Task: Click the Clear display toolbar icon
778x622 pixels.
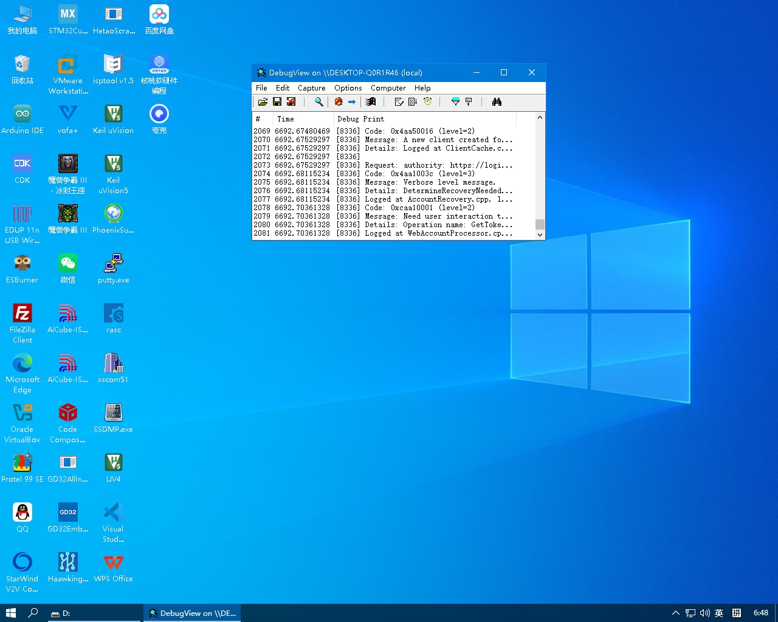Action: pos(399,102)
